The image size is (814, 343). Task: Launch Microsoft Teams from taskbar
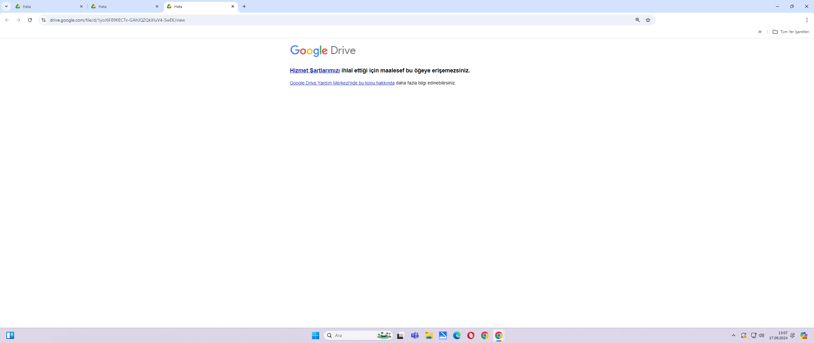click(415, 335)
